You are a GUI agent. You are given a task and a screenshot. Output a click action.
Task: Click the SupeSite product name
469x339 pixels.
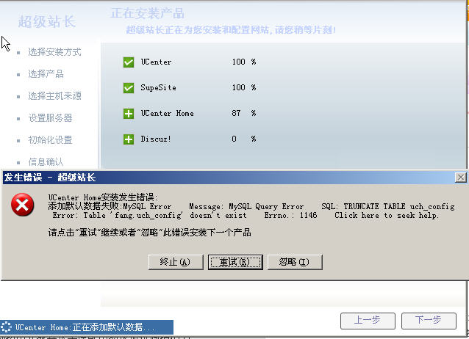(x=158, y=88)
